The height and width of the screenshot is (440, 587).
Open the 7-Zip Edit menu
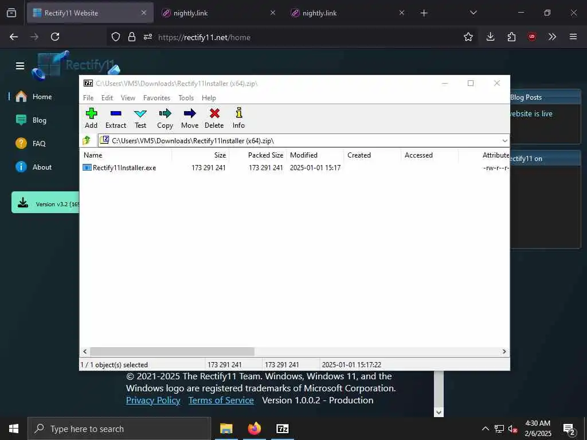tap(107, 97)
